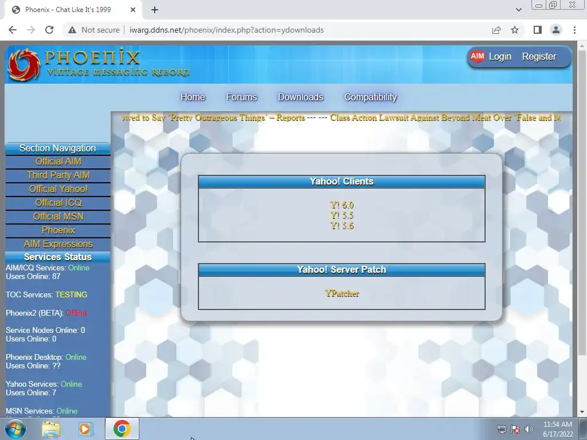Click the Section Navigation heading
The height and width of the screenshot is (440, 587).
[58, 148]
